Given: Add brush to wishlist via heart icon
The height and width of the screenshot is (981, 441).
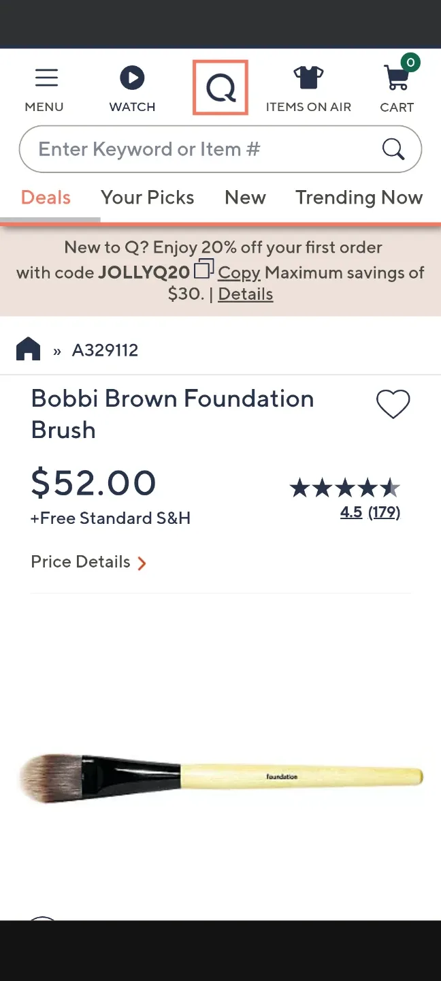Looking at the screenshot, I should point(393,403).
